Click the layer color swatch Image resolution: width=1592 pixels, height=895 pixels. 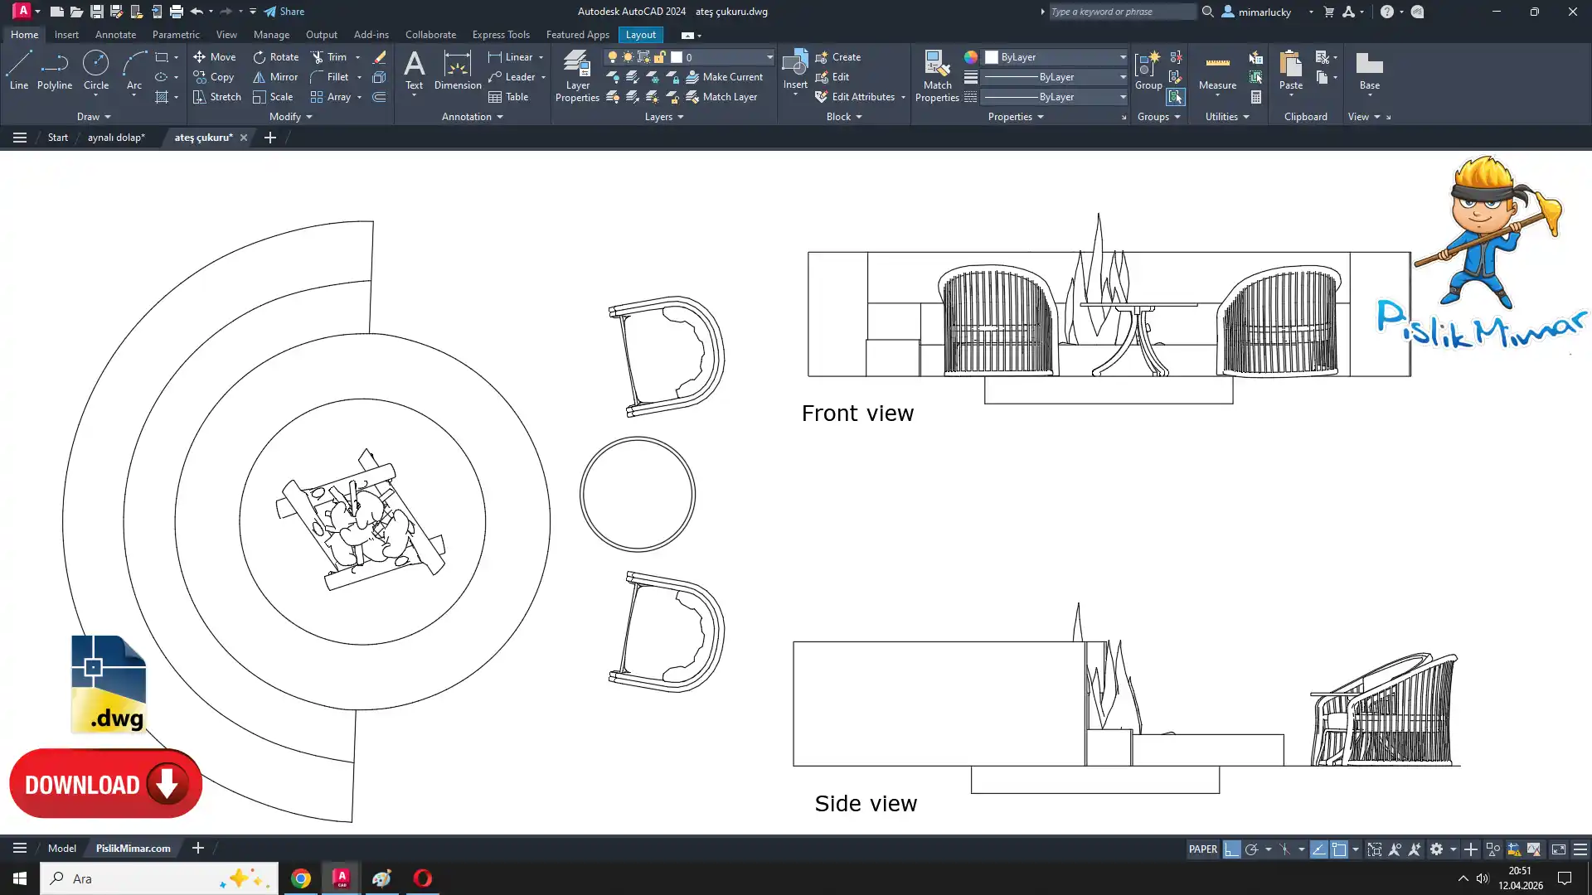pyautogui.click(x=677, y=57)
